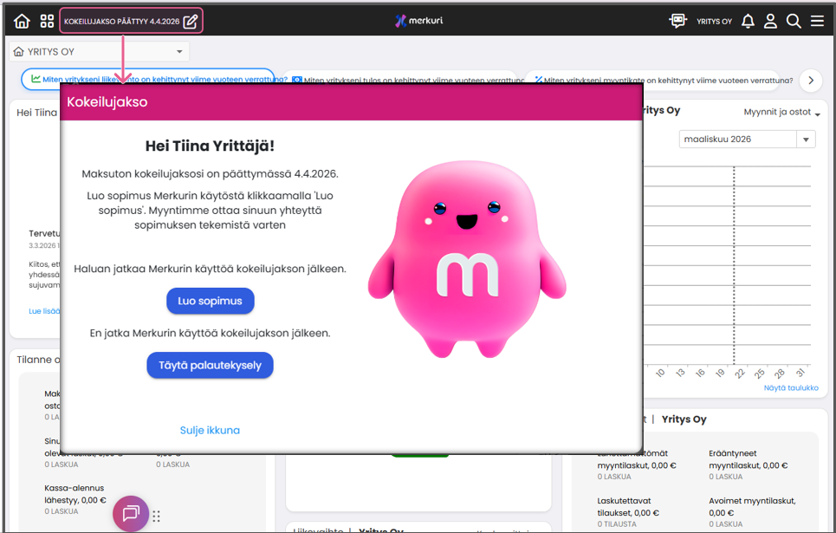
Task: Click the search magnifier icon
Action: coord(794,21)
